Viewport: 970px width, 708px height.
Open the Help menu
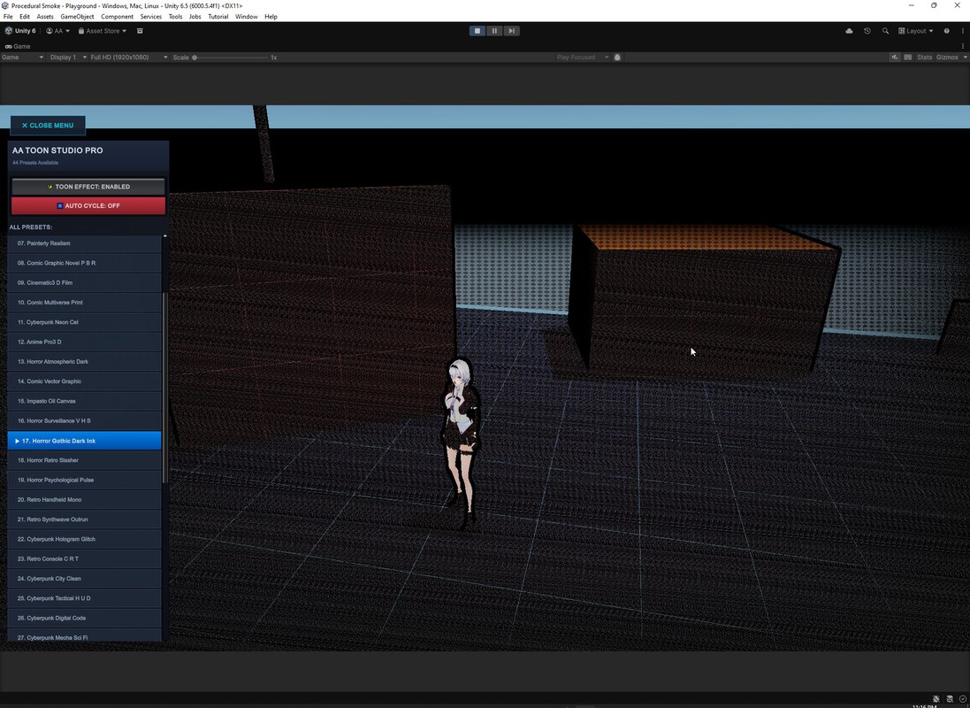click(x=271, y=17)
